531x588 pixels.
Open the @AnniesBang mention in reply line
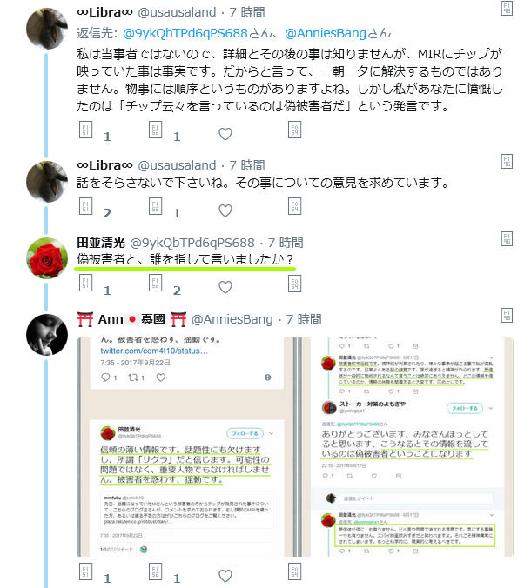coord(326,33)
